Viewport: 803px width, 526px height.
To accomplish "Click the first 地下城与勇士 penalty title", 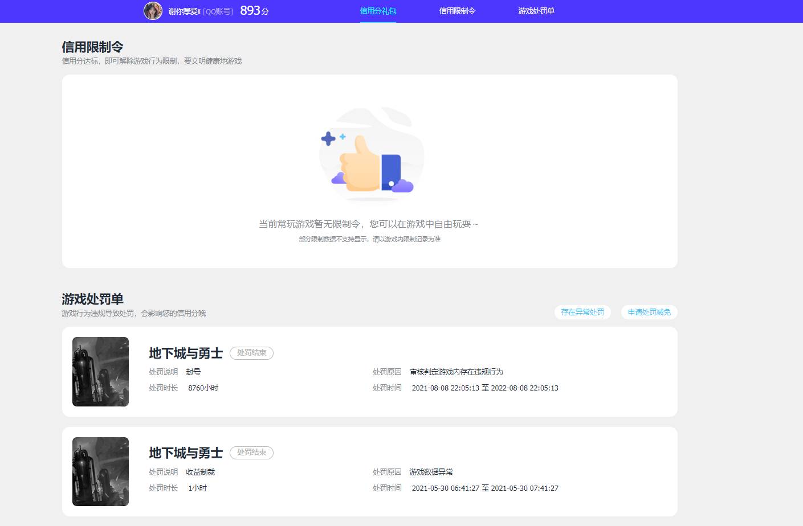I will 186,354.
